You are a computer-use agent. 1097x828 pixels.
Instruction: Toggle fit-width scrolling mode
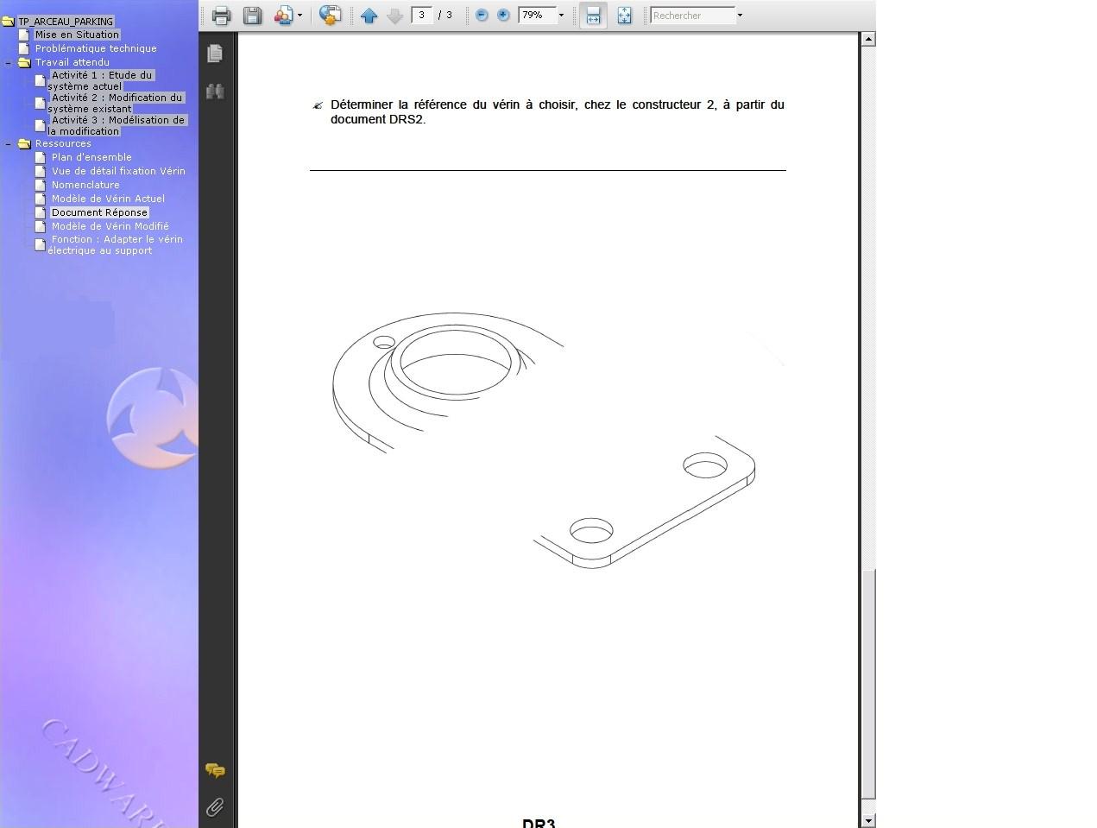(x=593, y=16)
